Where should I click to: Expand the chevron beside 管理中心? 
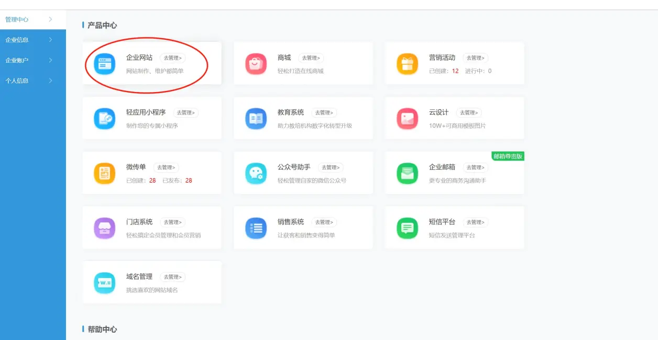[50, 19]
